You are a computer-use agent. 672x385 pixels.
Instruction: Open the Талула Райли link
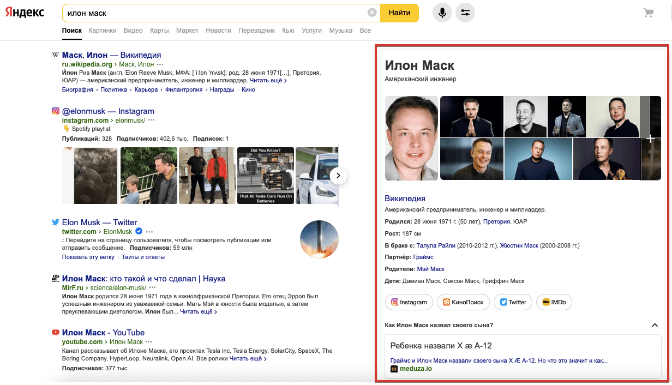pos(436,245)
